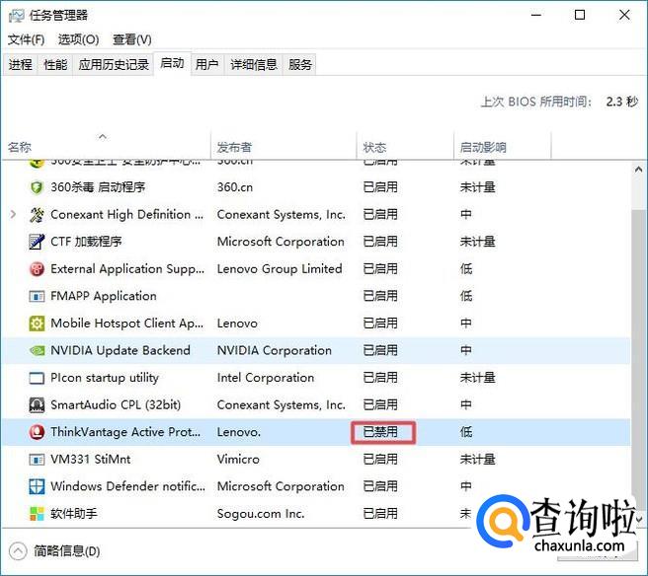The height and width of the screenshot is (576, 648).
Task: Click the Task Manager title bar icon
Action: (x=16, y=16)
